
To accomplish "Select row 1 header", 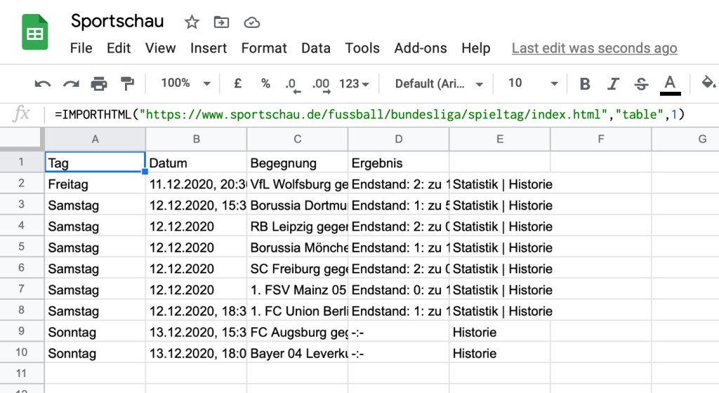I will coord(22,162).
